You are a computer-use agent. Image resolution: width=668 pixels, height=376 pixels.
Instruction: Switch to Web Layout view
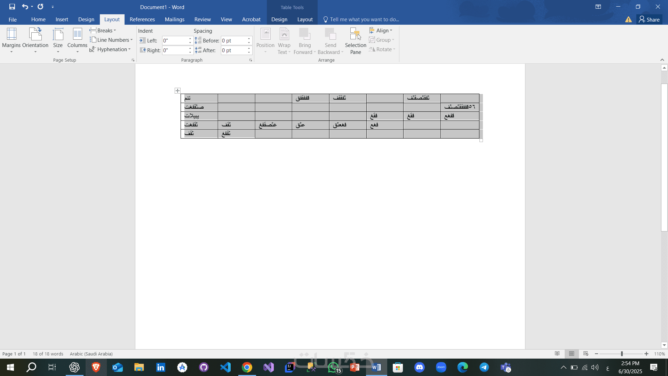click(x=586, y=354)
